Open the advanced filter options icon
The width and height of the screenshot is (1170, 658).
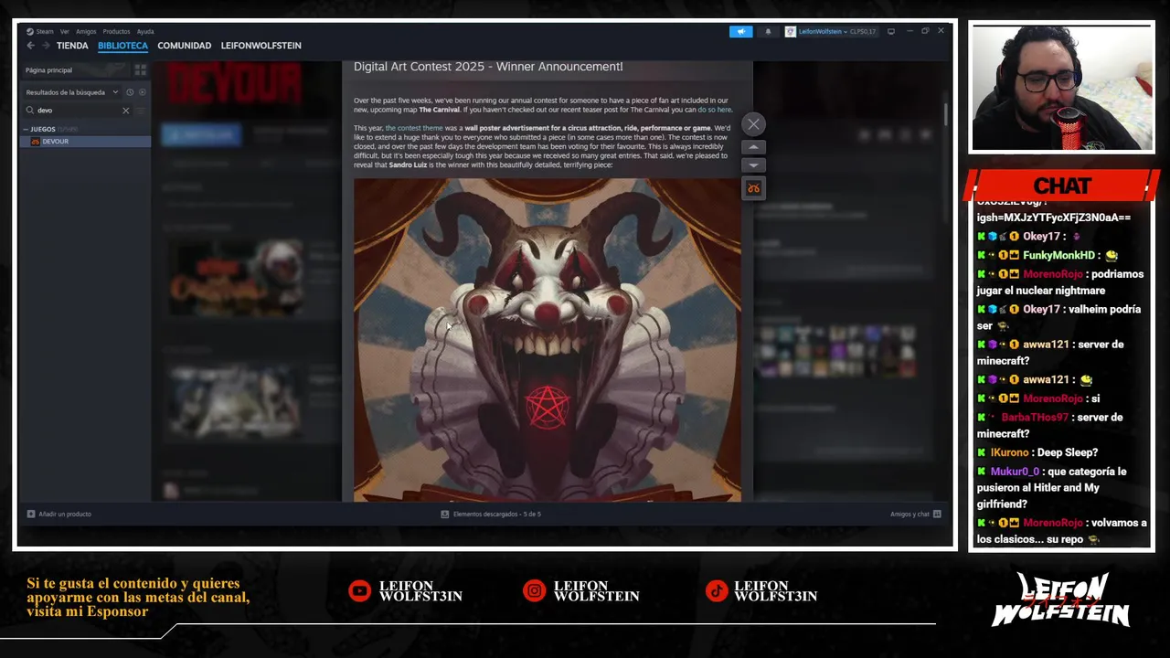click(142, 111)
